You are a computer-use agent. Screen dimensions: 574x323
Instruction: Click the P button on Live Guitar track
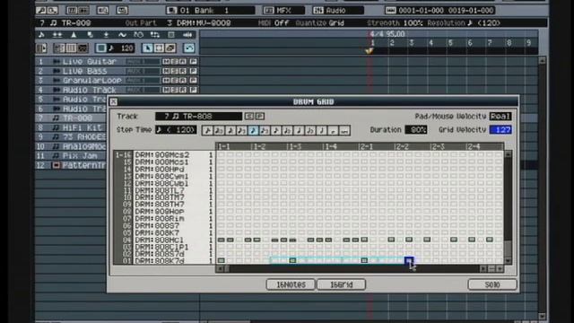(x=194, y=62)
